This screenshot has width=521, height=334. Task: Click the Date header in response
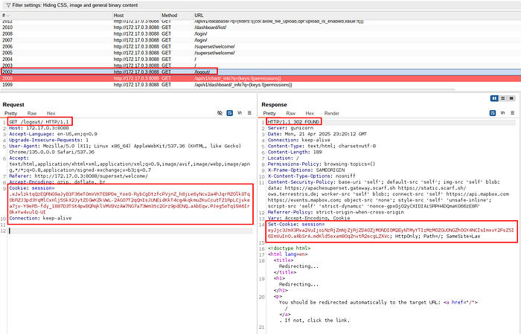[317, 134]
